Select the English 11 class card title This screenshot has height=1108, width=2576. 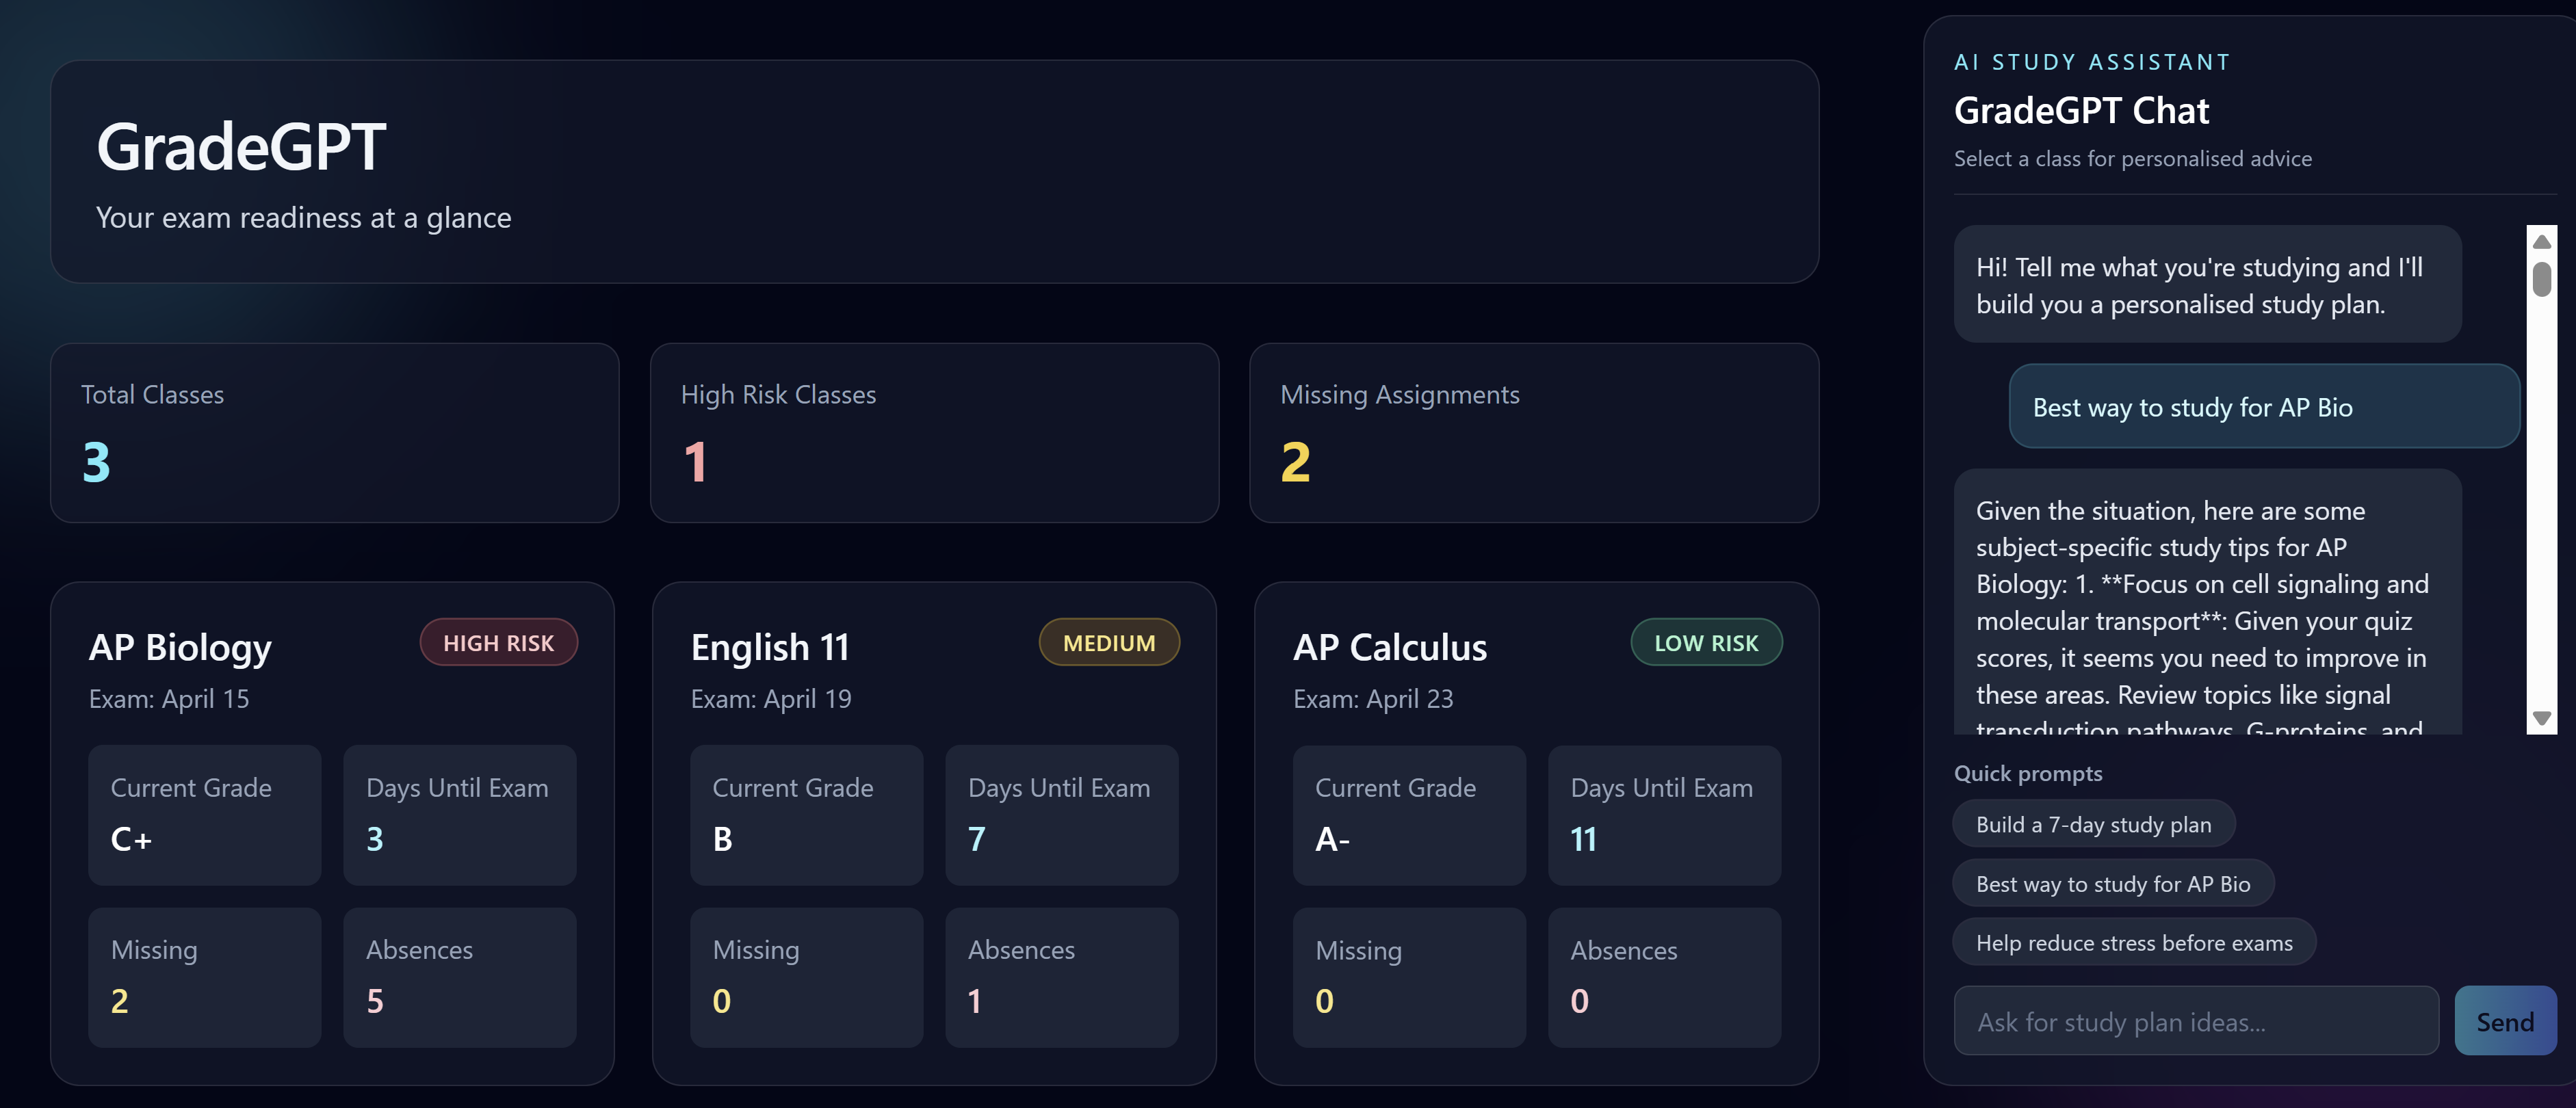pyautogui.click(x=770, y=647)
